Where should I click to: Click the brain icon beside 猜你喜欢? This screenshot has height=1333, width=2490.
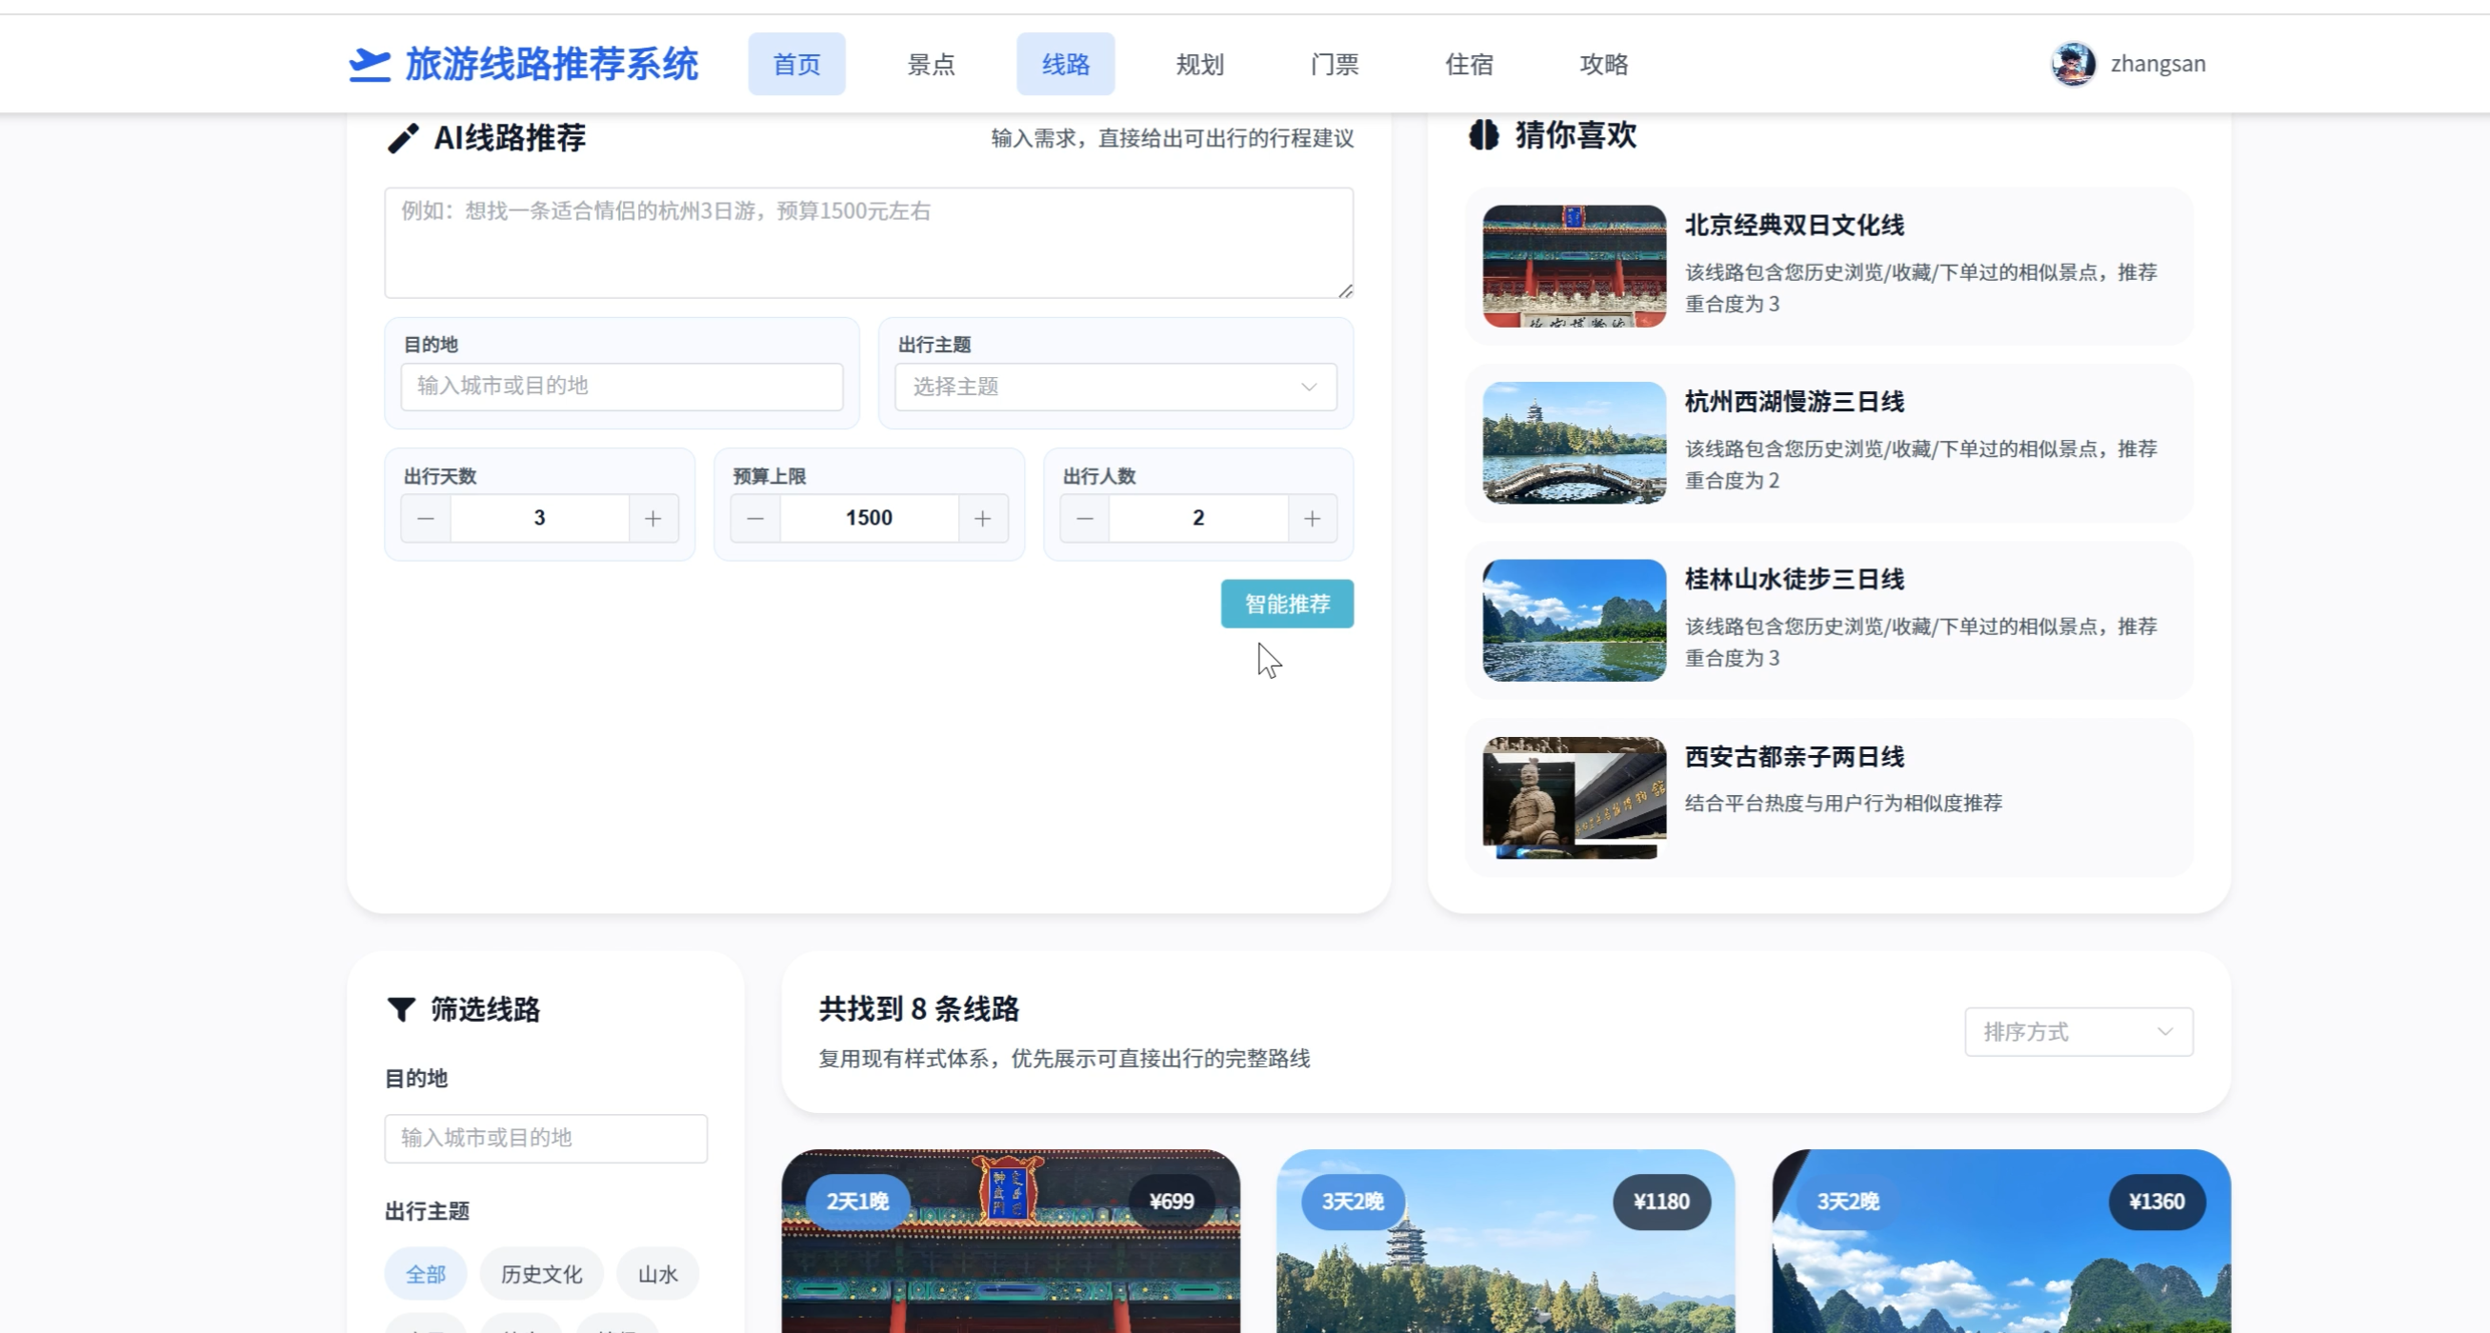pos(1484,135)
